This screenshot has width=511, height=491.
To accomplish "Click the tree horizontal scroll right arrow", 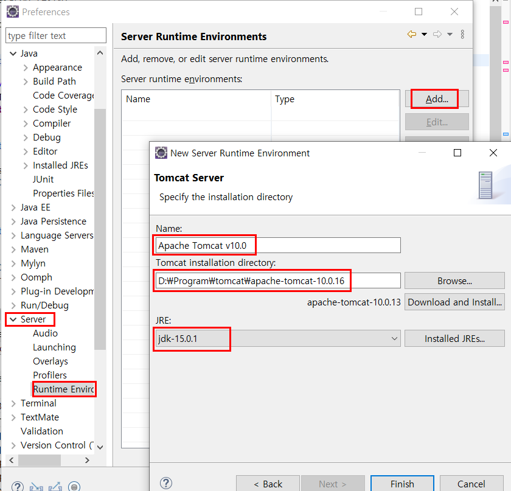I will [87, 460].
